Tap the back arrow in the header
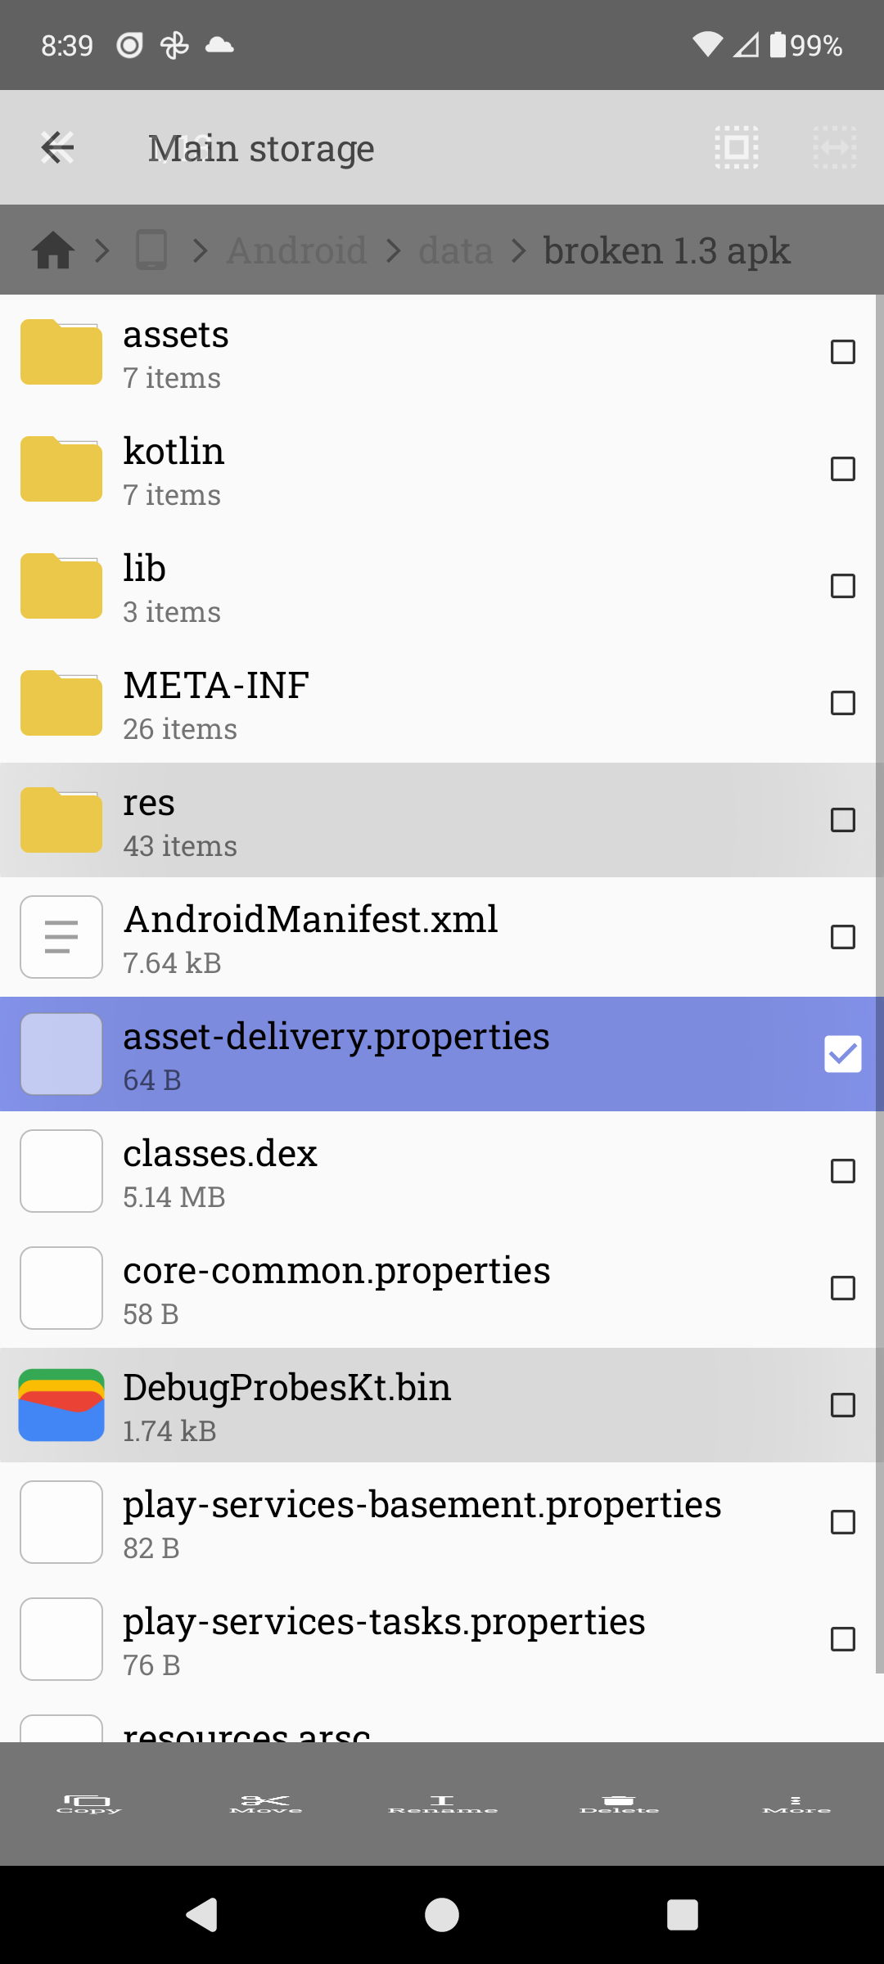Image resolution: width=884 pixels, height=1964 pixels. tap(57, 148)
